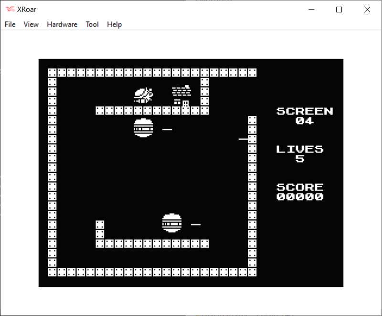Open the Help menu
382x316 pixels.
114,24
